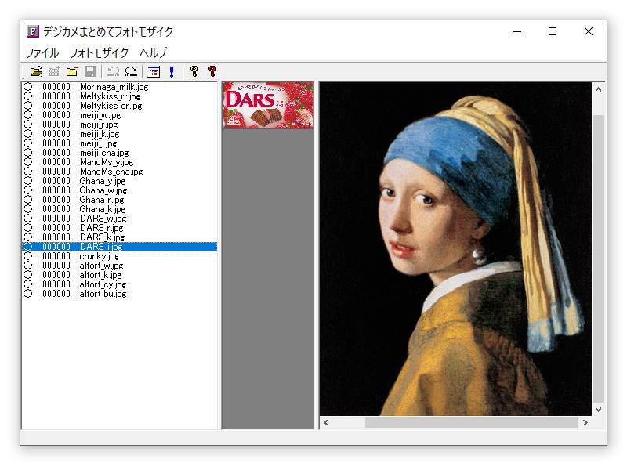Click the horizontal scrollbar thumb
Viewport: 627px width, 470px height.
pos(472,422)
